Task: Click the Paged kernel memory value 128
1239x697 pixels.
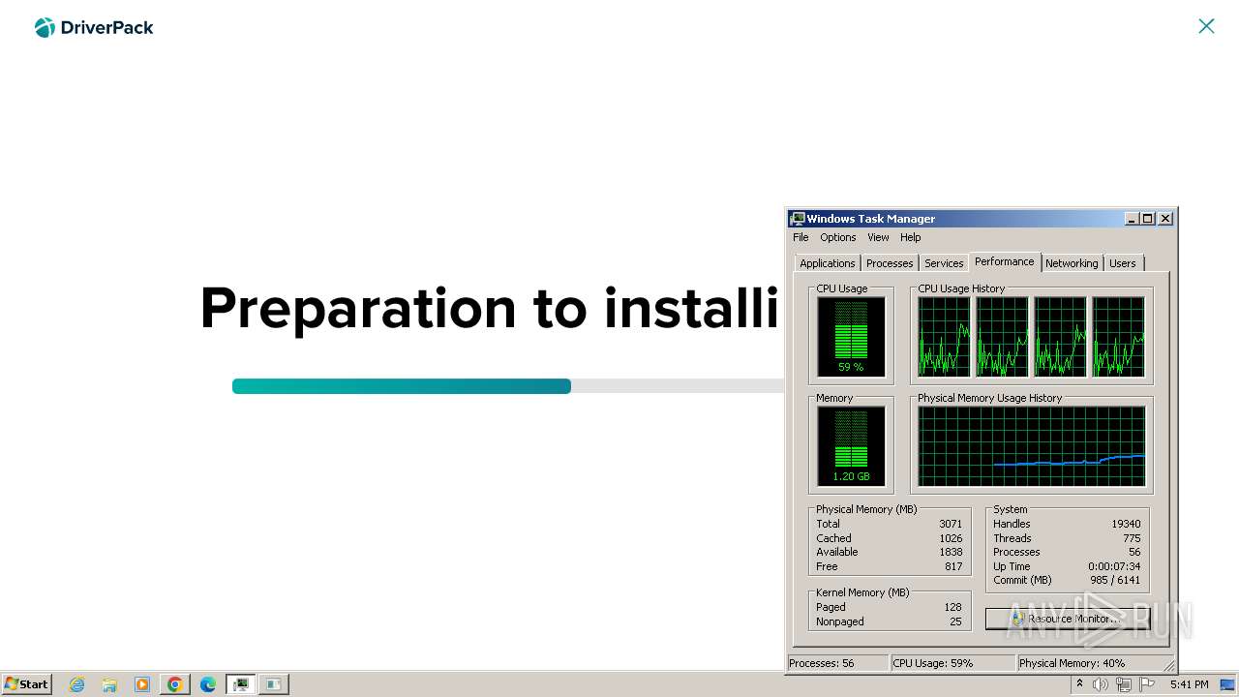Action: [x=953, y=607]
